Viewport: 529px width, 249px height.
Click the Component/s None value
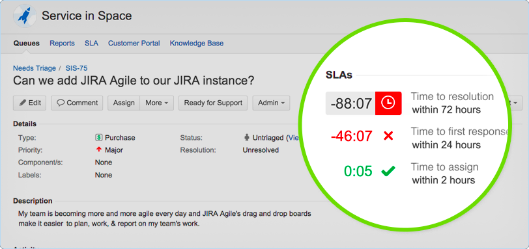pos(104,163)
